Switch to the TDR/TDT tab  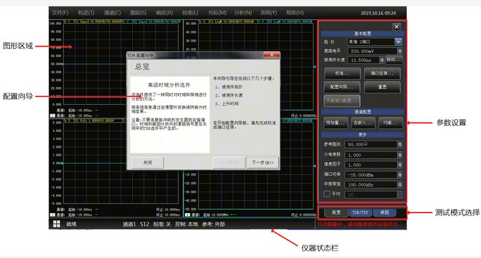[360, 212]
